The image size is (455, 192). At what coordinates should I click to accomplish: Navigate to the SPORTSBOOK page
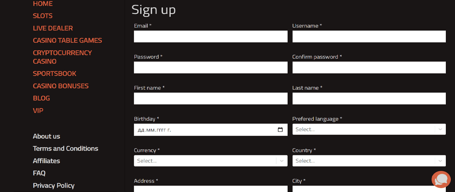(x=55, y=74)
